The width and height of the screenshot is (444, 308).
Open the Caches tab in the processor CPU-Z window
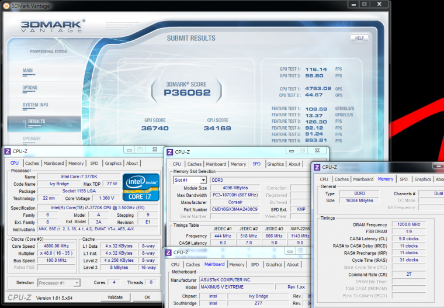pyautogui.click(x=32, y=164)
